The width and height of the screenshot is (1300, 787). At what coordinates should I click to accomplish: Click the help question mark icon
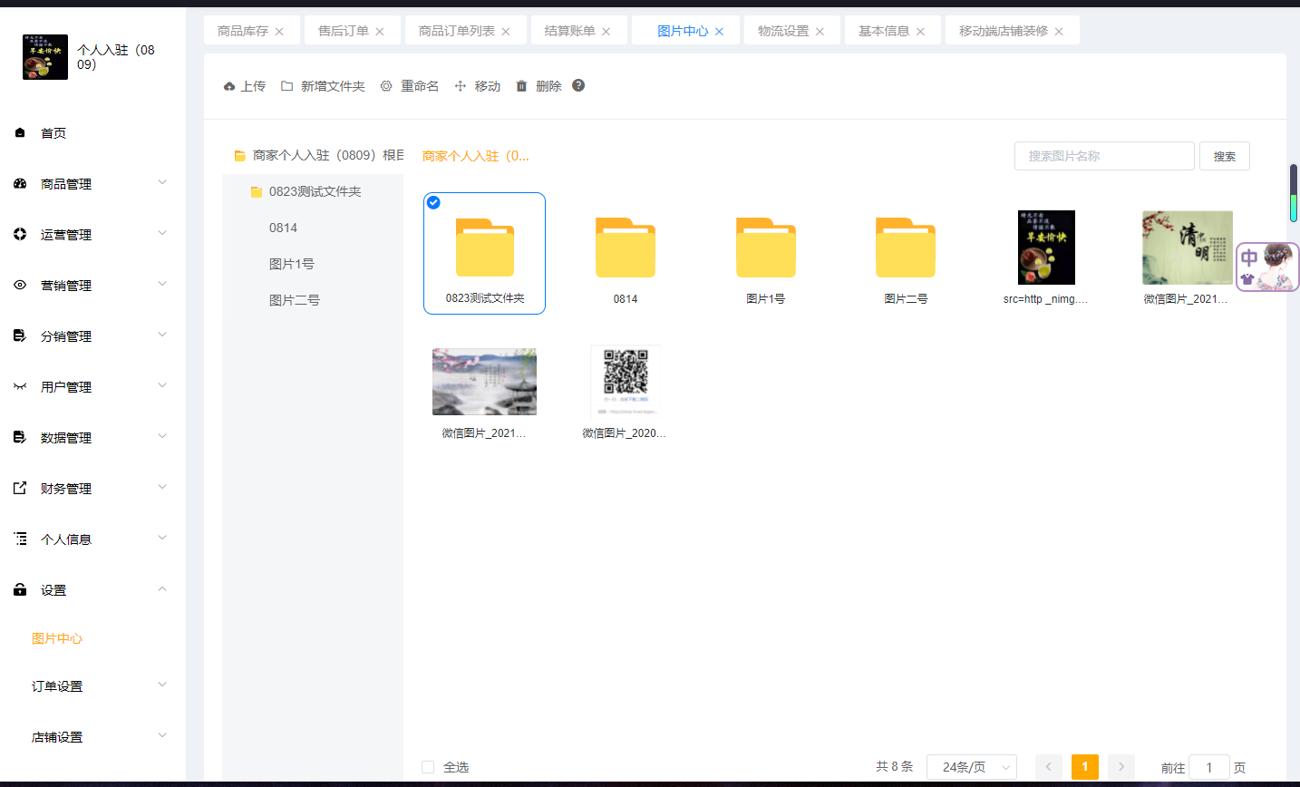tap(578, 85)
